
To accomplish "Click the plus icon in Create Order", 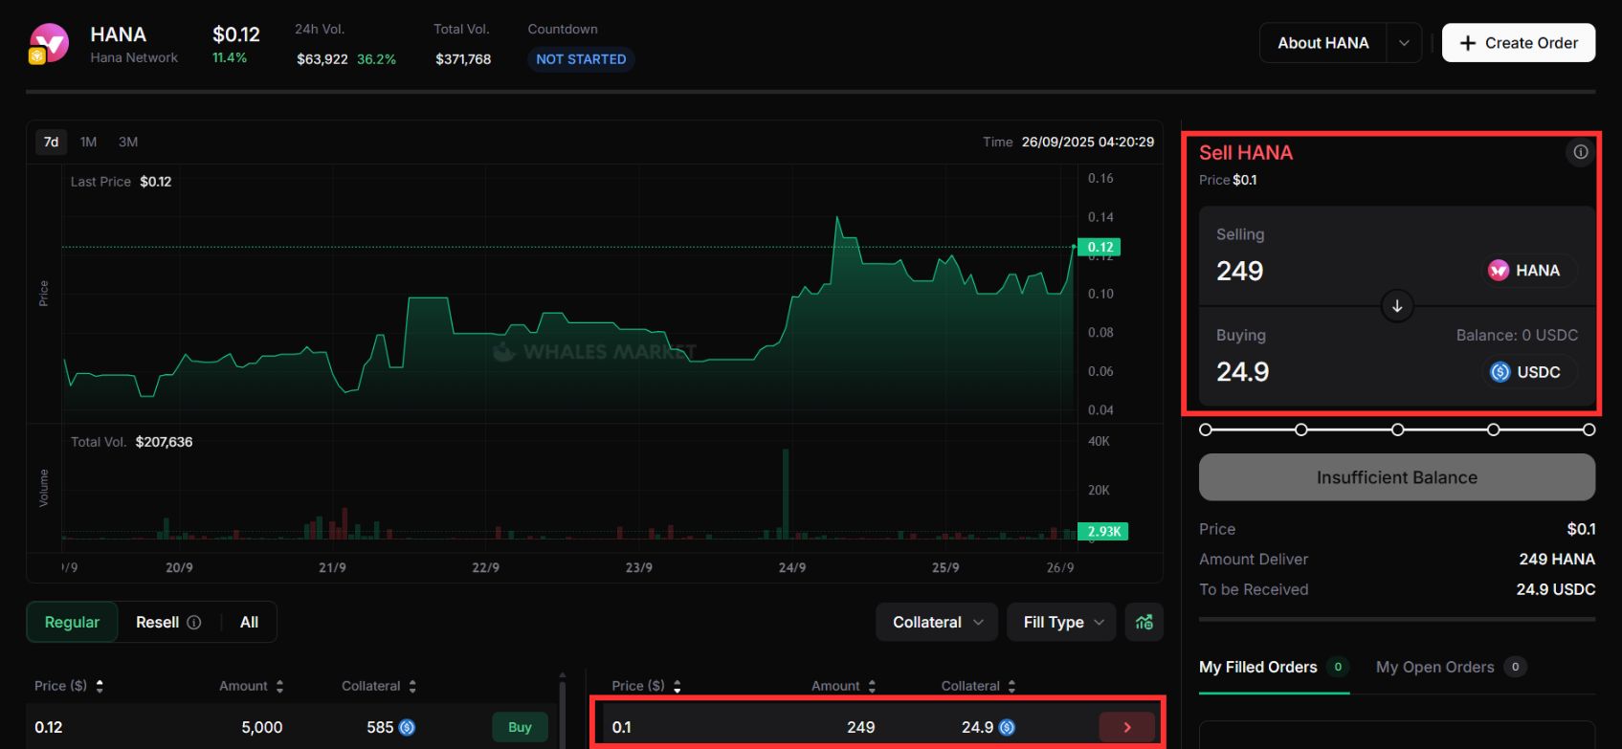I will 1468,43.
